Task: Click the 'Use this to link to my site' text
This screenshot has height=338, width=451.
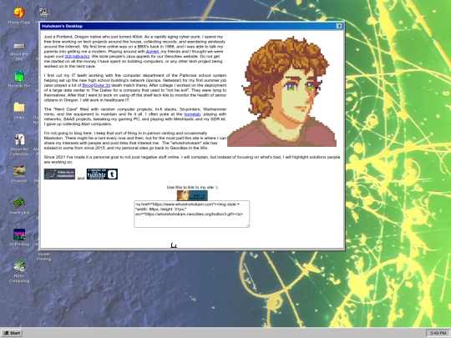Action: (x=192, y=188)
